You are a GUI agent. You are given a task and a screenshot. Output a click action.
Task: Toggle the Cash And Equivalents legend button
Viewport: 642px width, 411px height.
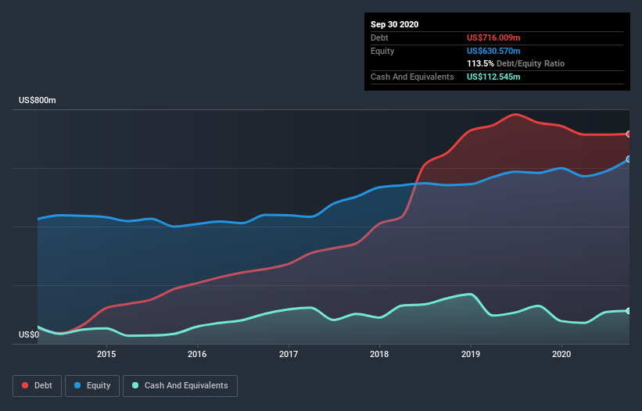(x=180, y=386)
